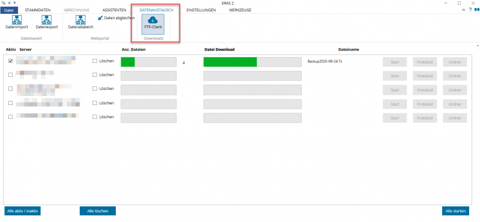Switch to the ABRECHNUNG tab
Screen dimensions: 480x222
(x=77, y=10)
